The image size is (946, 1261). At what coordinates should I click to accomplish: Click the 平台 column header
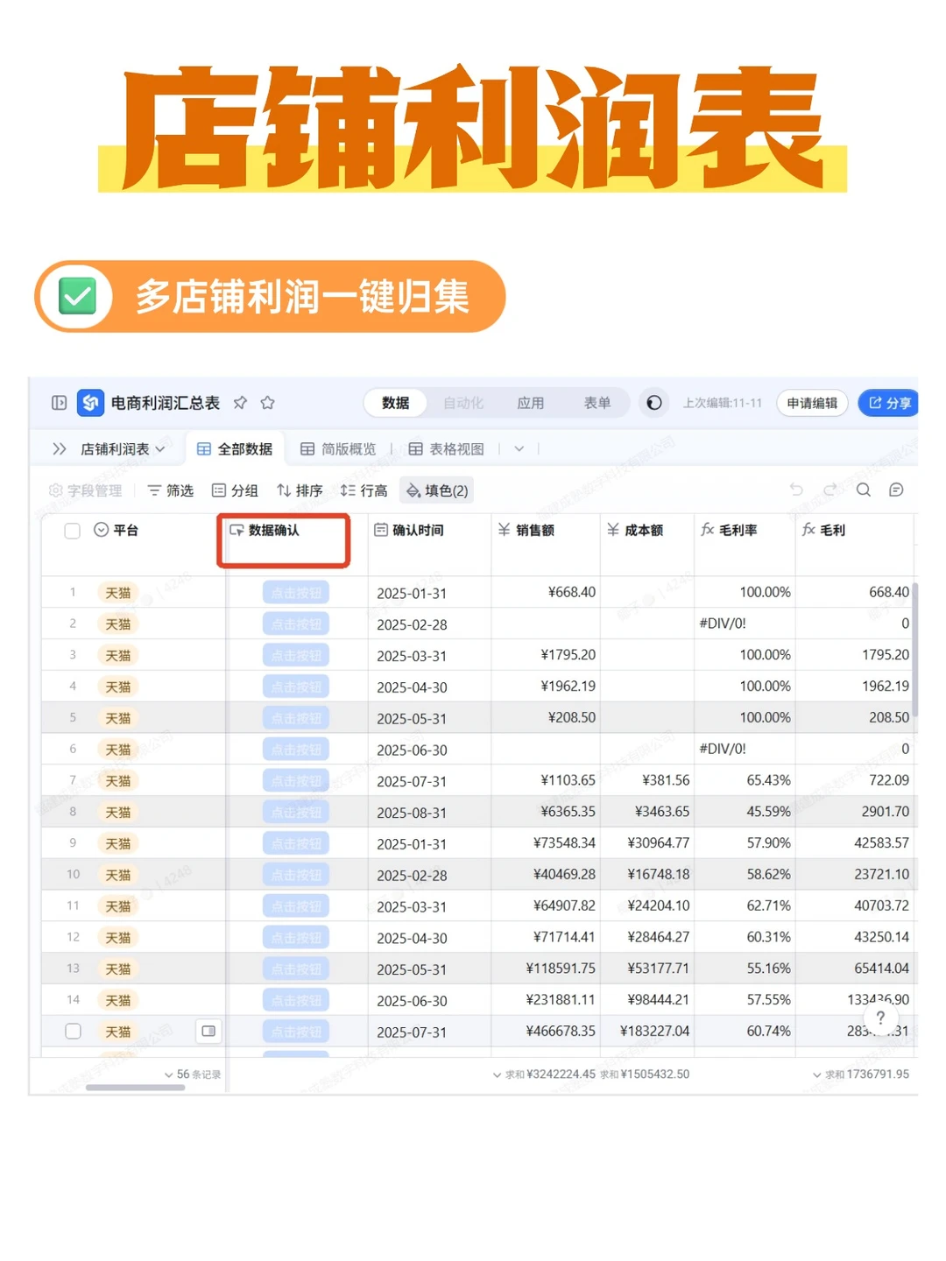coord(125,530)
